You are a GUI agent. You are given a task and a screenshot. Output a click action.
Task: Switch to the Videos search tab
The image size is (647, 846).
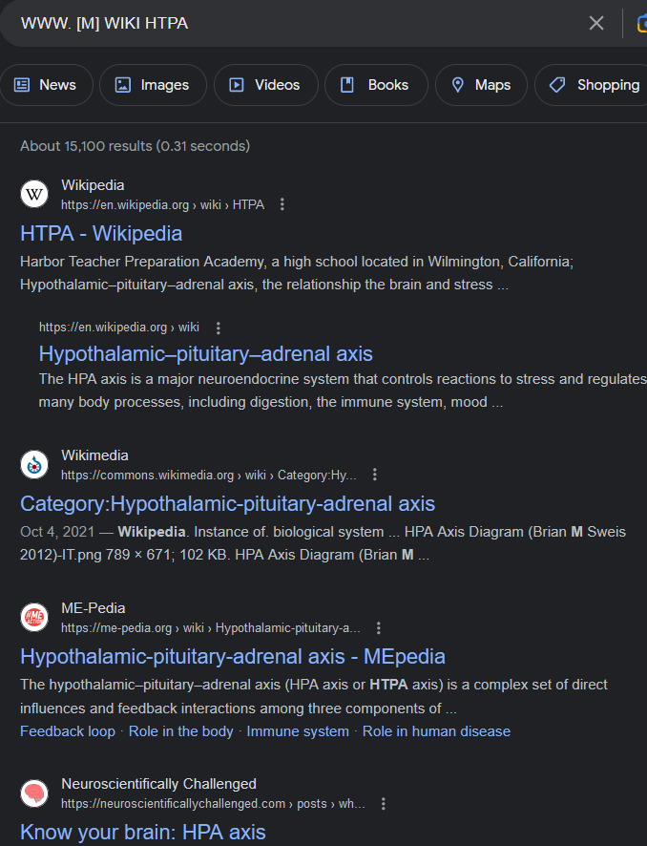(x=266, y=85)
